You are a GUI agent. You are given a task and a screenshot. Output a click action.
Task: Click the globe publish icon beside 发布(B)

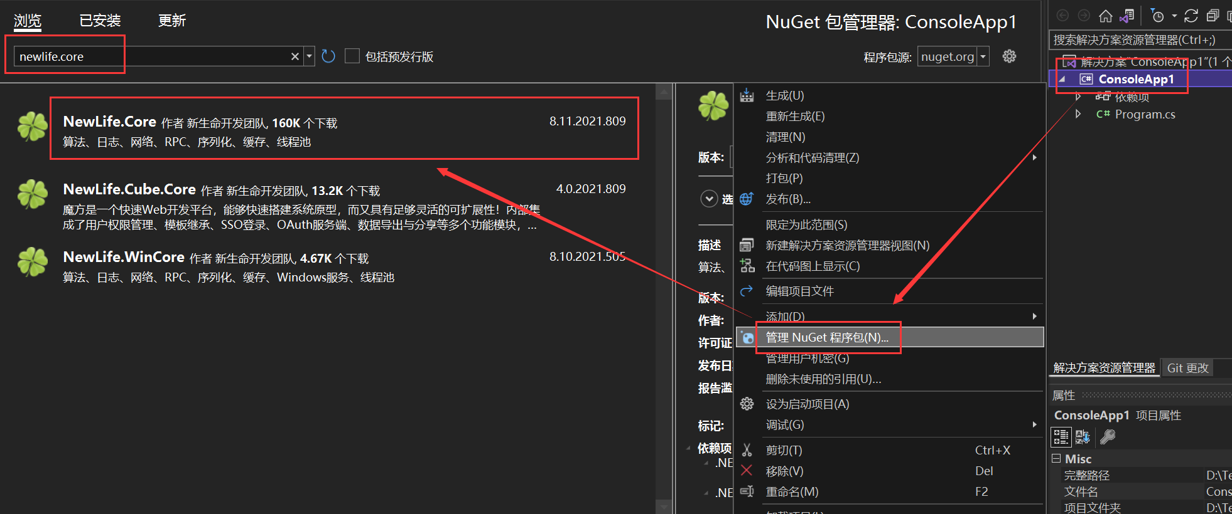747,199
